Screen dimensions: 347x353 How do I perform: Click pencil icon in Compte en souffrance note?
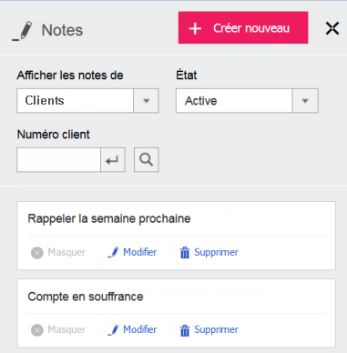click(113, 329)
